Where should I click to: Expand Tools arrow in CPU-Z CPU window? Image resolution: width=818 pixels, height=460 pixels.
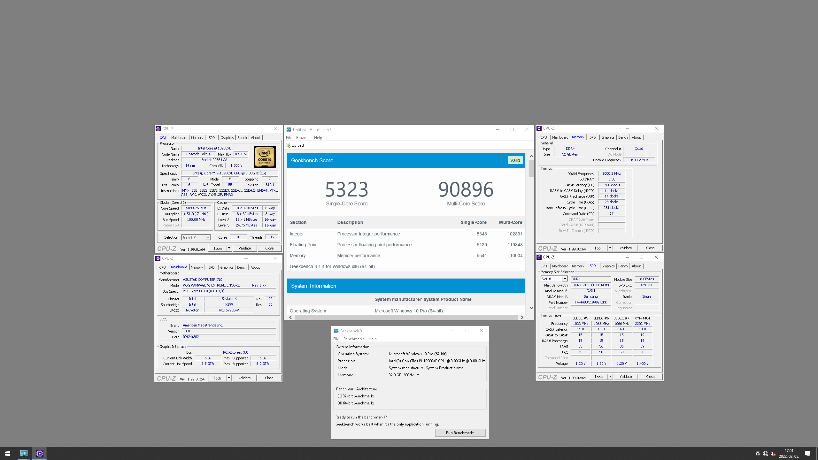pos(229,248)
